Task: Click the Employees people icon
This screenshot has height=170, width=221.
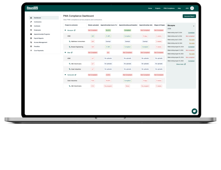Action: [31, 30]
